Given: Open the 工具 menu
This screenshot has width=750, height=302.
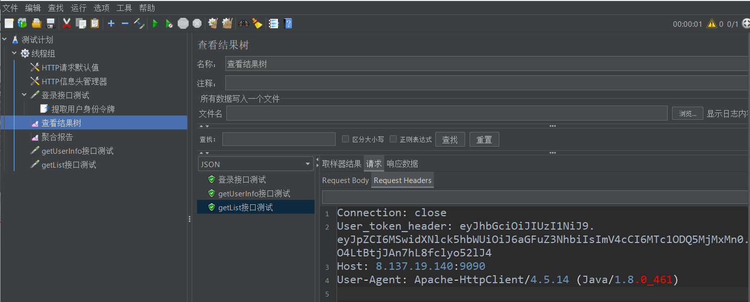Looking at the screenshot, I should pos(125,8).
